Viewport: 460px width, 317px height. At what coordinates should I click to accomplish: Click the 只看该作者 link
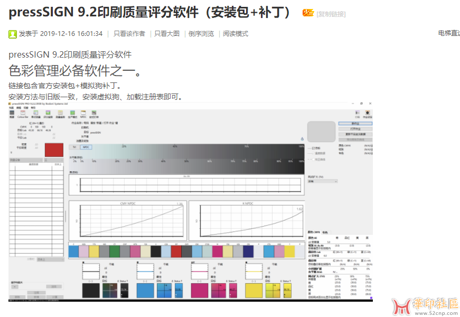[129, 34]
